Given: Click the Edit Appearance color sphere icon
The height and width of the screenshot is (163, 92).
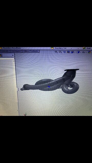Looking at the screenshot, I should click(89, 52).
